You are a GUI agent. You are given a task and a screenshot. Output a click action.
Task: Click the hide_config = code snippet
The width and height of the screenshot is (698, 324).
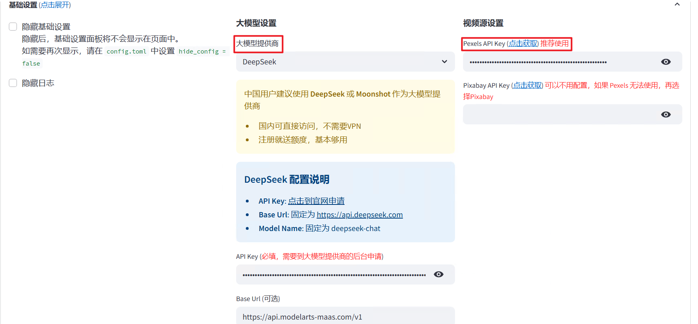(x=202, y=51)
